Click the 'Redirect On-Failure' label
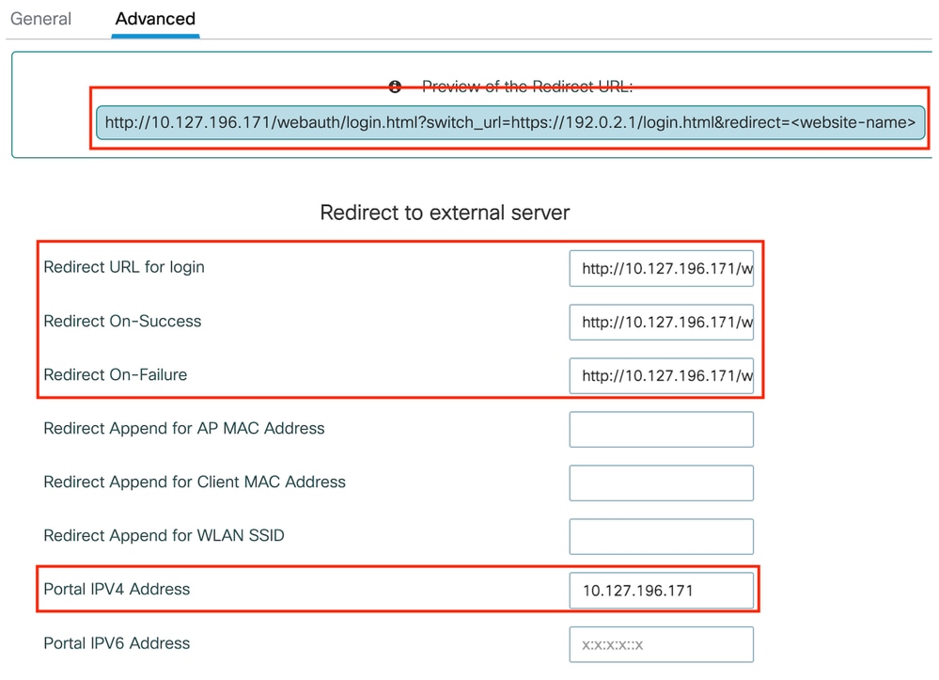Image resolution: width=939 pixels, height=680 pixels. 115,375
